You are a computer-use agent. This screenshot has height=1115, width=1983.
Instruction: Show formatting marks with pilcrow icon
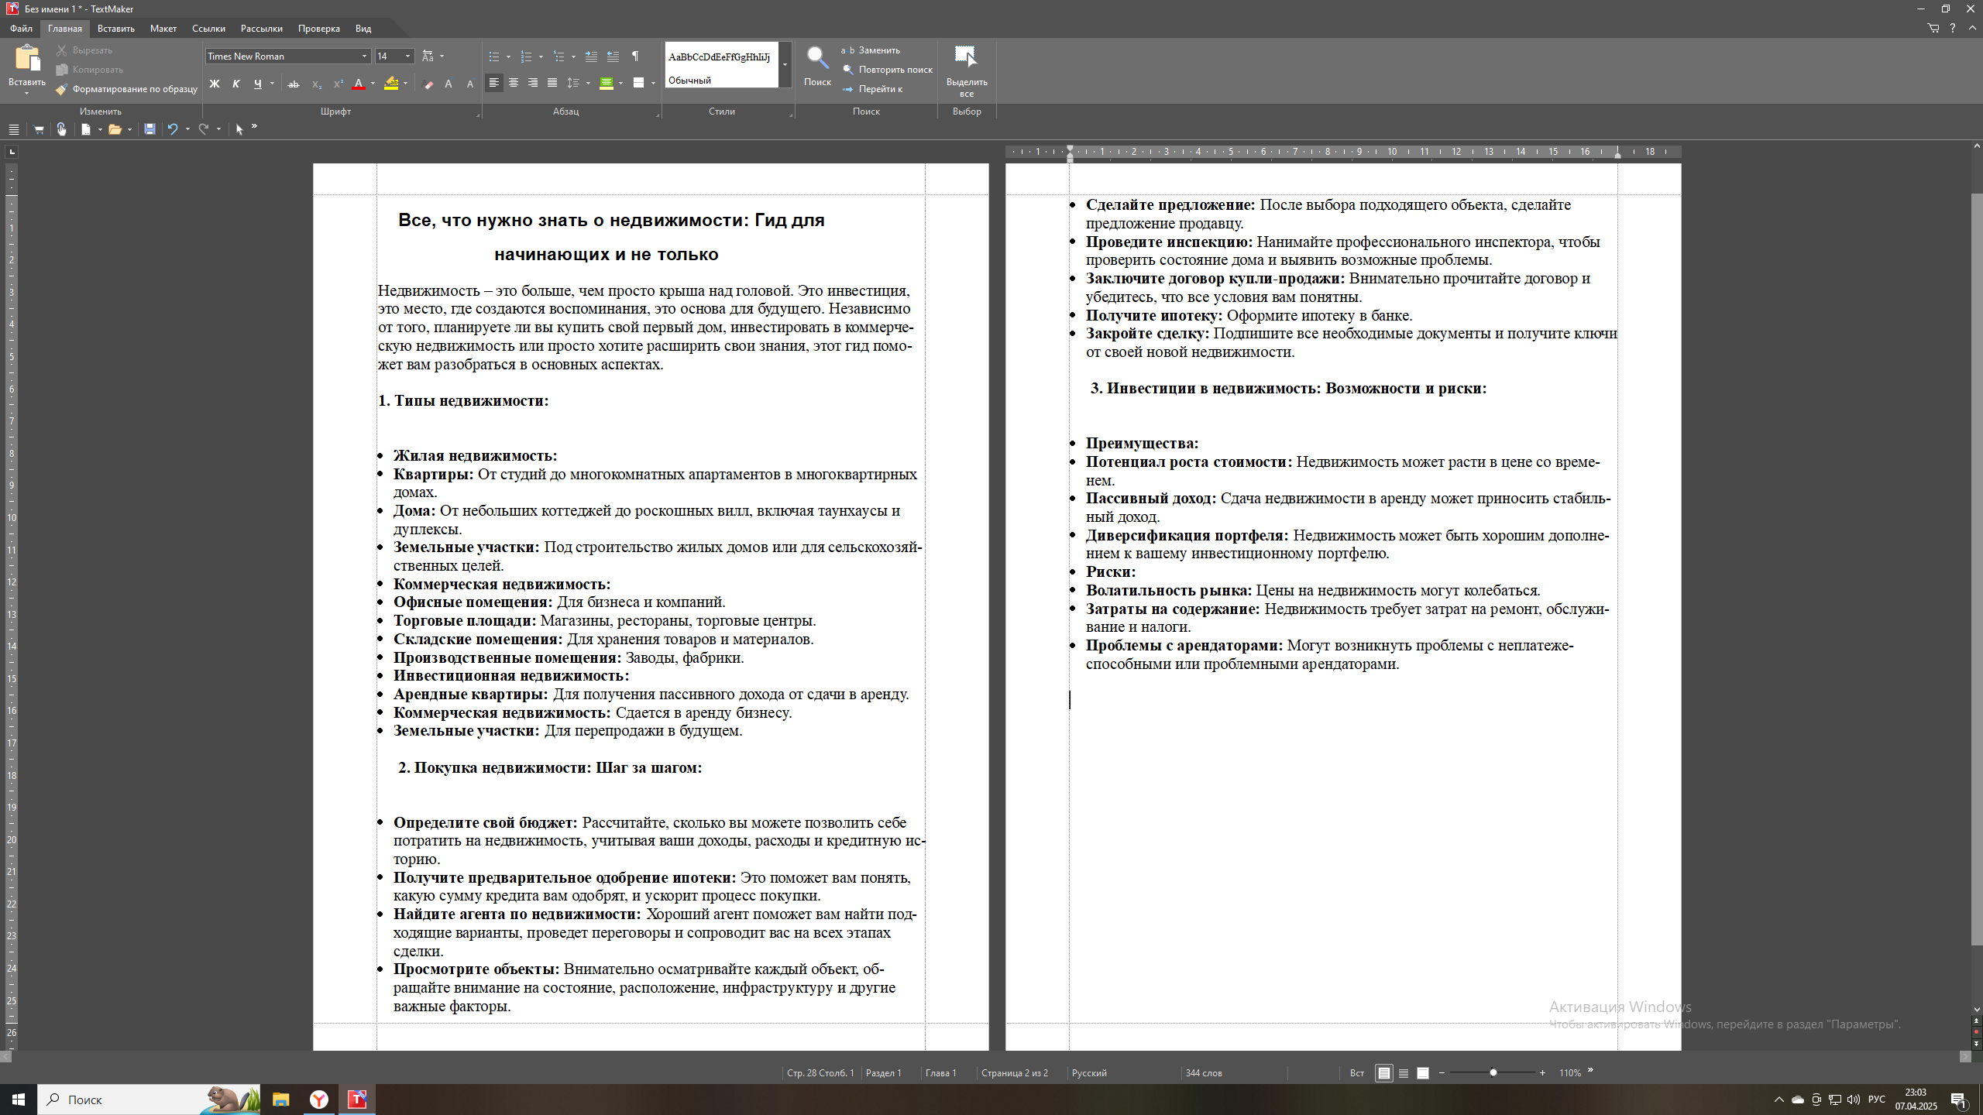(x=635, y=56)
